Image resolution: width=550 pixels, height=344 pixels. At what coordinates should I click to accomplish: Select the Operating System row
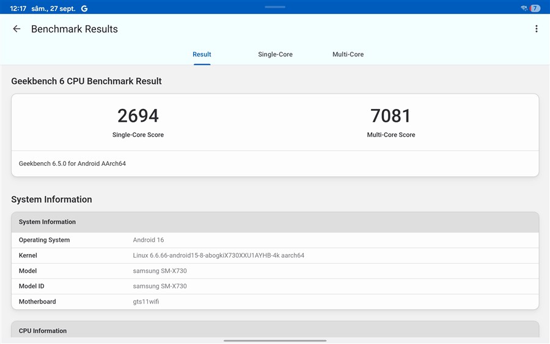coord(275,240)
